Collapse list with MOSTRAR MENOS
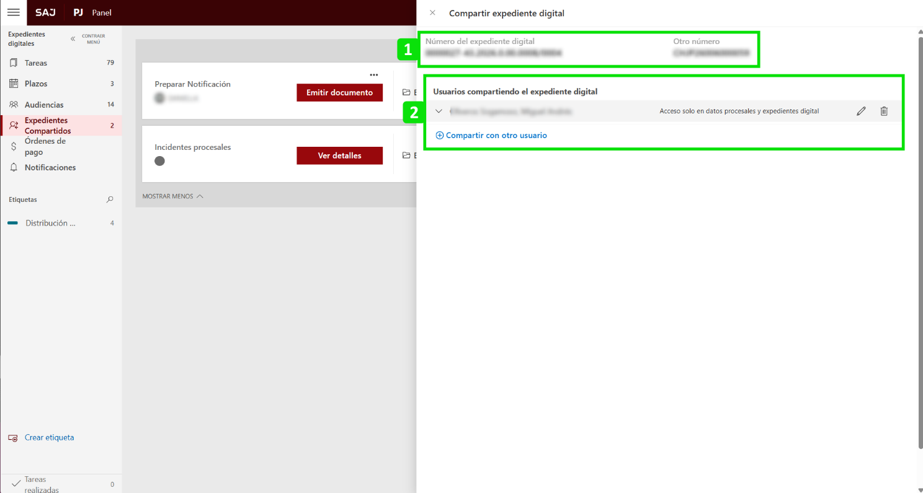The image size is (923, 493). pos(172,196)
